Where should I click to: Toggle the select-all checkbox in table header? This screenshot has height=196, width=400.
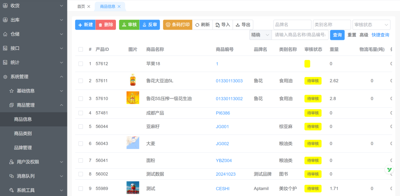[81, 49]
